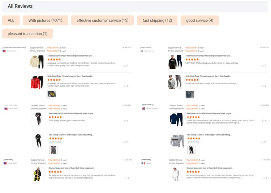Open the yellow and black tracksuit thumbnail
The width and height of the screenshot is (271, 193).
tap(36, 174)
